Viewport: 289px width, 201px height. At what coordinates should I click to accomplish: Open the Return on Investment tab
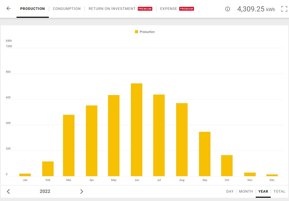point(112,9)
